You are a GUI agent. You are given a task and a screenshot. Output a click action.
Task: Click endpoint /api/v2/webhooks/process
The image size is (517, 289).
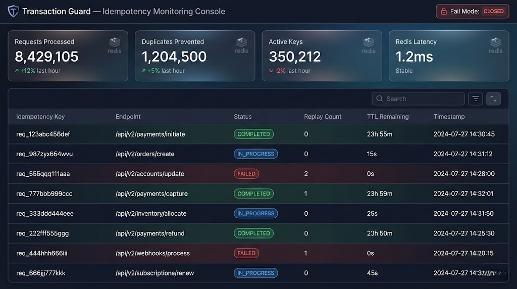coord(152,253)
